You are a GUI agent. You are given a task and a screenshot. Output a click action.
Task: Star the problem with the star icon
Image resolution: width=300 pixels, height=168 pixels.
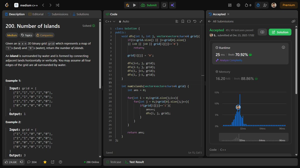[45, 162]
